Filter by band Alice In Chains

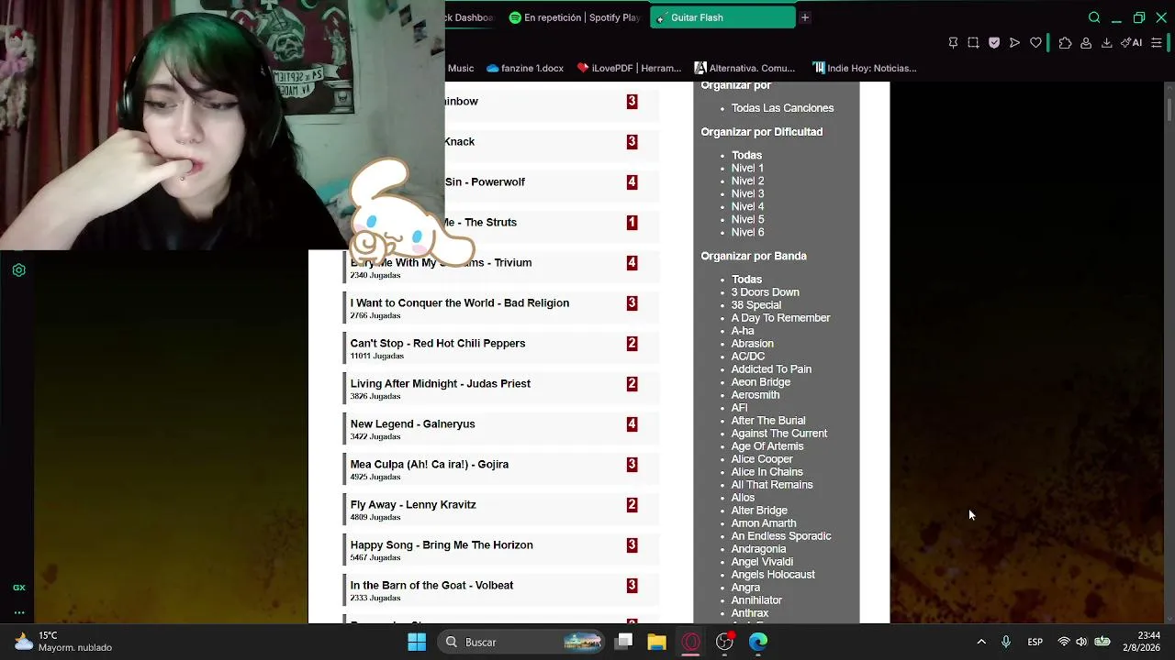[x=767, y=472]
